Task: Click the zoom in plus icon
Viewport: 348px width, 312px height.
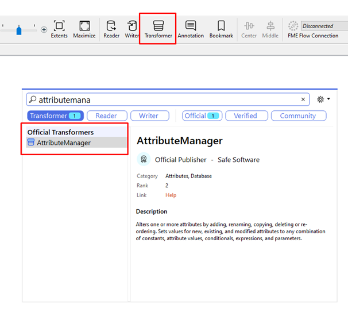Action: tap(44, 29)
